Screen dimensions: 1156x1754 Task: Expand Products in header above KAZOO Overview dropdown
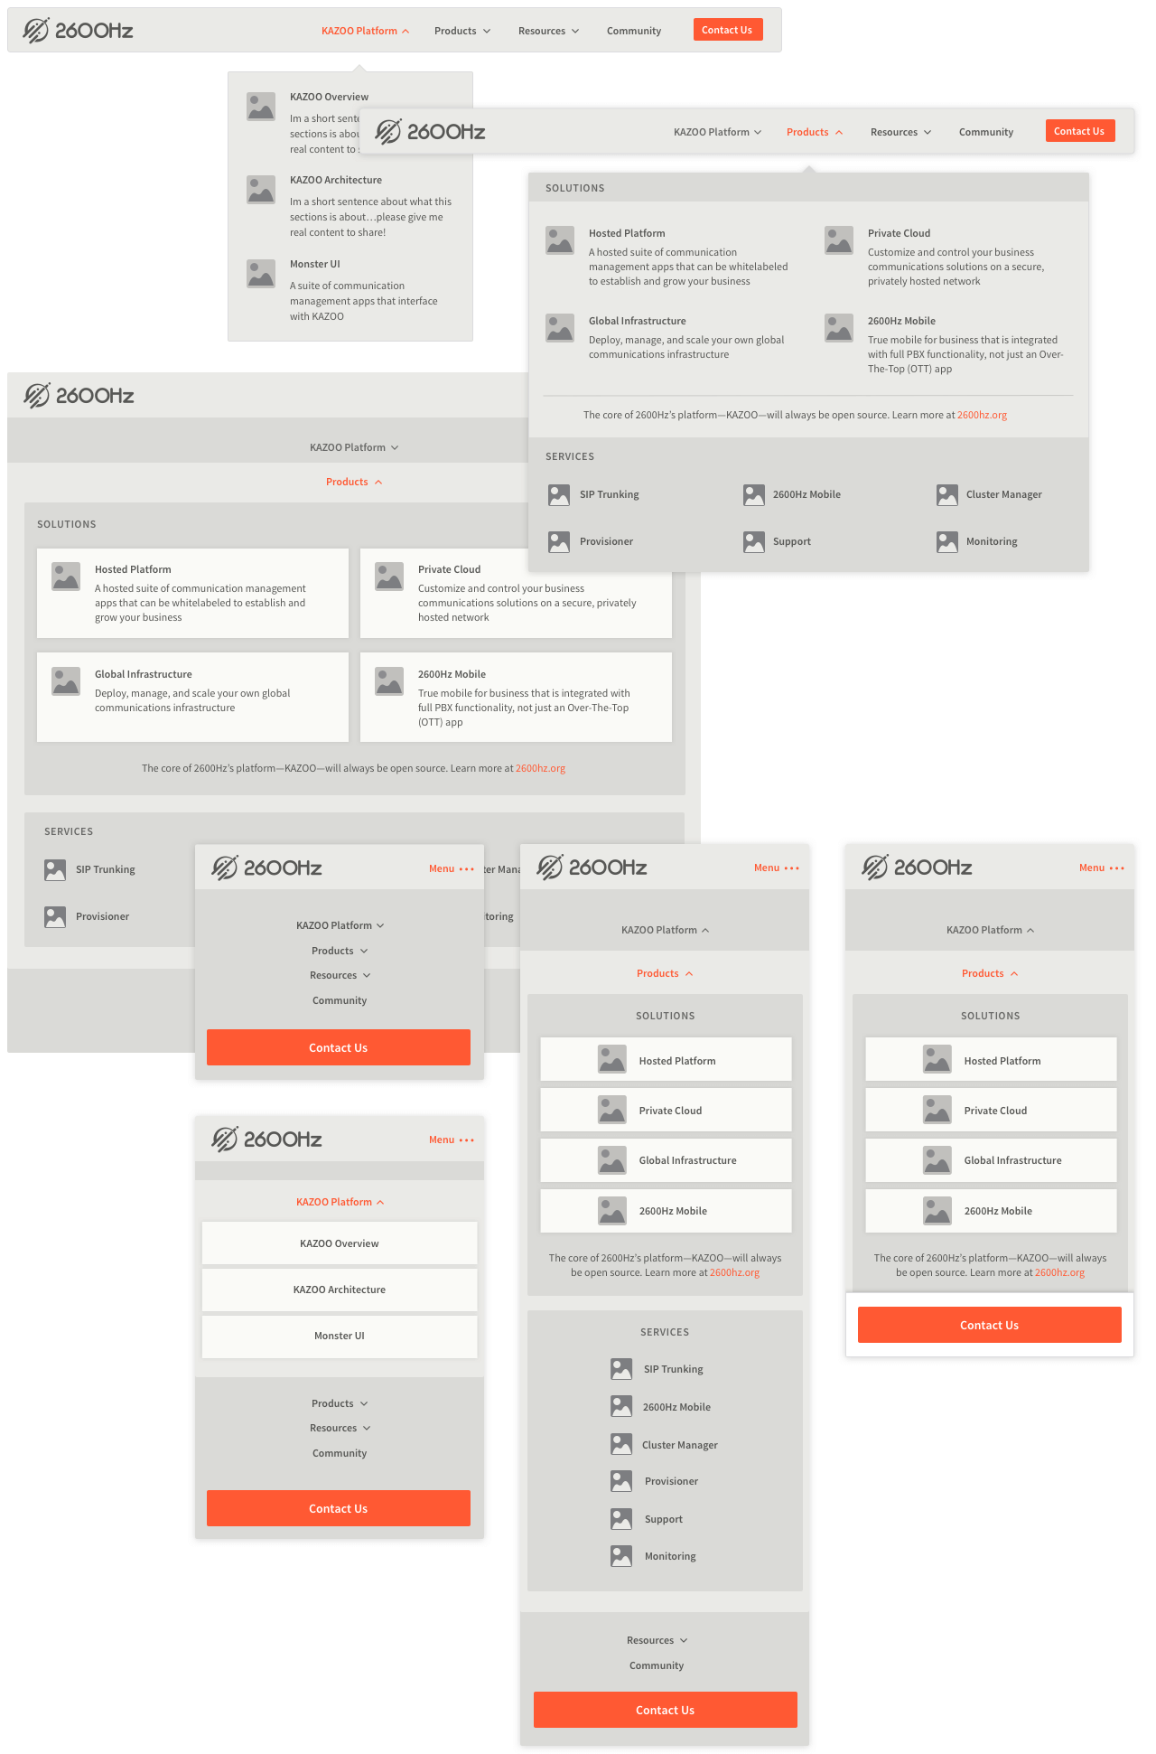tap(462, 31)
